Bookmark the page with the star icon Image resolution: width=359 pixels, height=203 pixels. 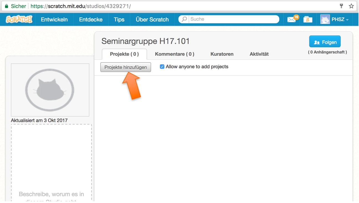[351, 6]
